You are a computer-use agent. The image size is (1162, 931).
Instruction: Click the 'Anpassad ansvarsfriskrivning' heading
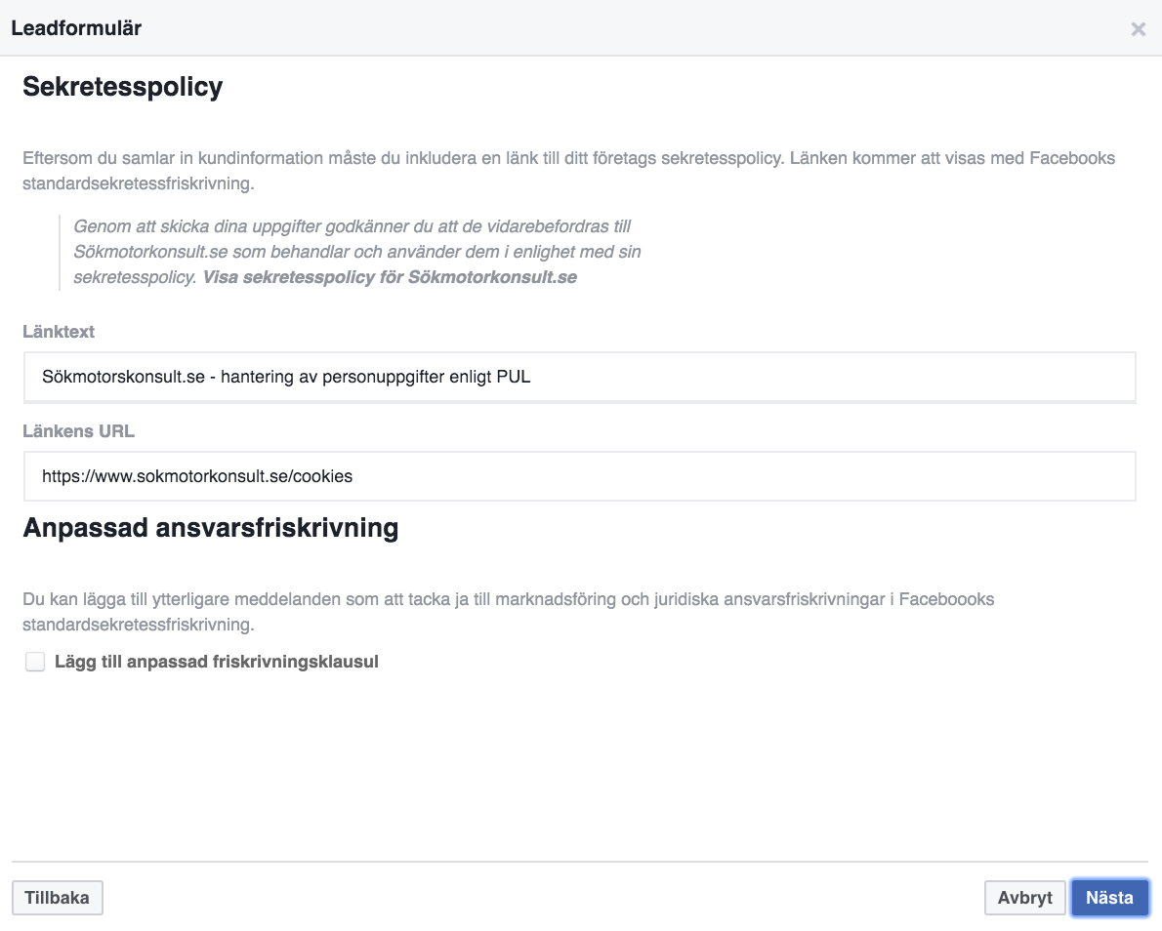click(211, 528)
